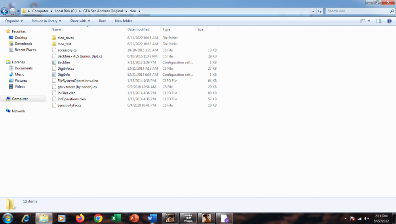Image resolution: width=396 pixels, height=224 pixels.
Task: Open the Windows Start button
Action: [x=8, y=218]
